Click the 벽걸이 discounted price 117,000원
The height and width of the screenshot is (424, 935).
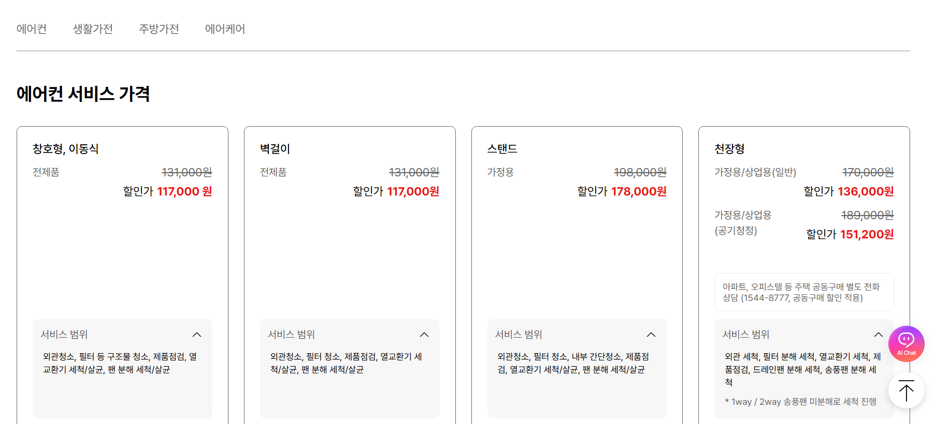click(413, 191)
